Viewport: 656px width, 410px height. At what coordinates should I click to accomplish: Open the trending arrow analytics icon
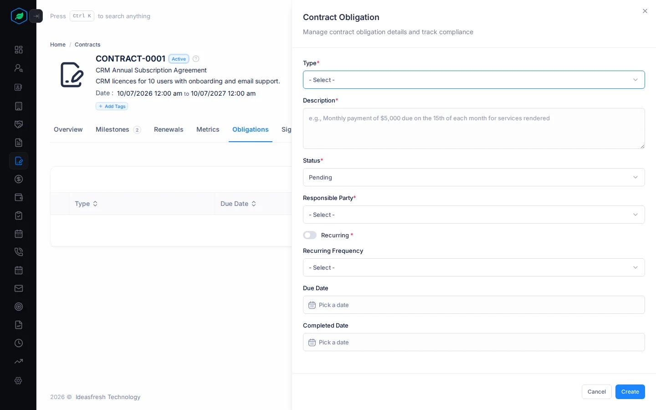(19, 361)
